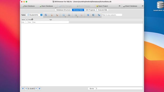Expand the overflow chevron after Attach Database
The image size is (164, 92).
pos(142,6)
